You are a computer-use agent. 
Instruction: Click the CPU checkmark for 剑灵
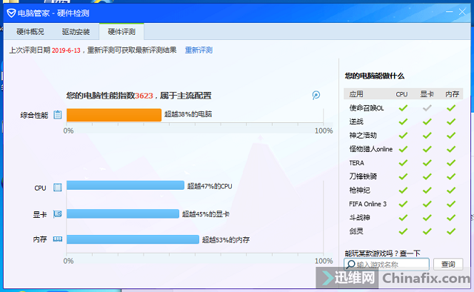[403, 231]
